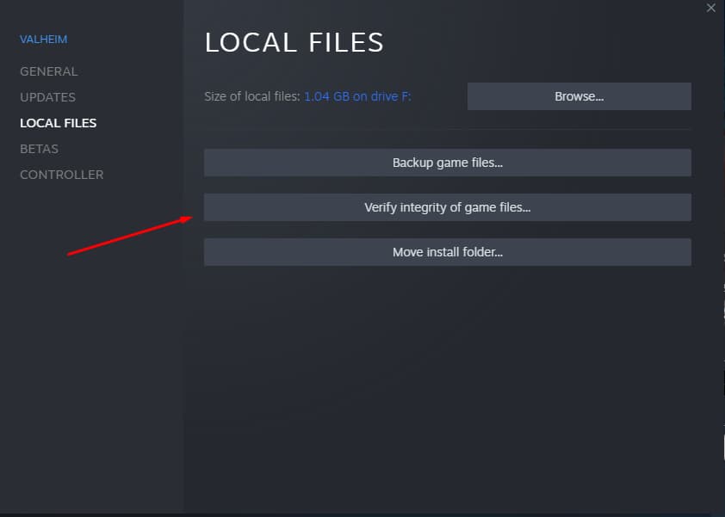Select VALHEIM in the sidebar
The height and width of the screenshot is (517, 725).
pos(43,39)
